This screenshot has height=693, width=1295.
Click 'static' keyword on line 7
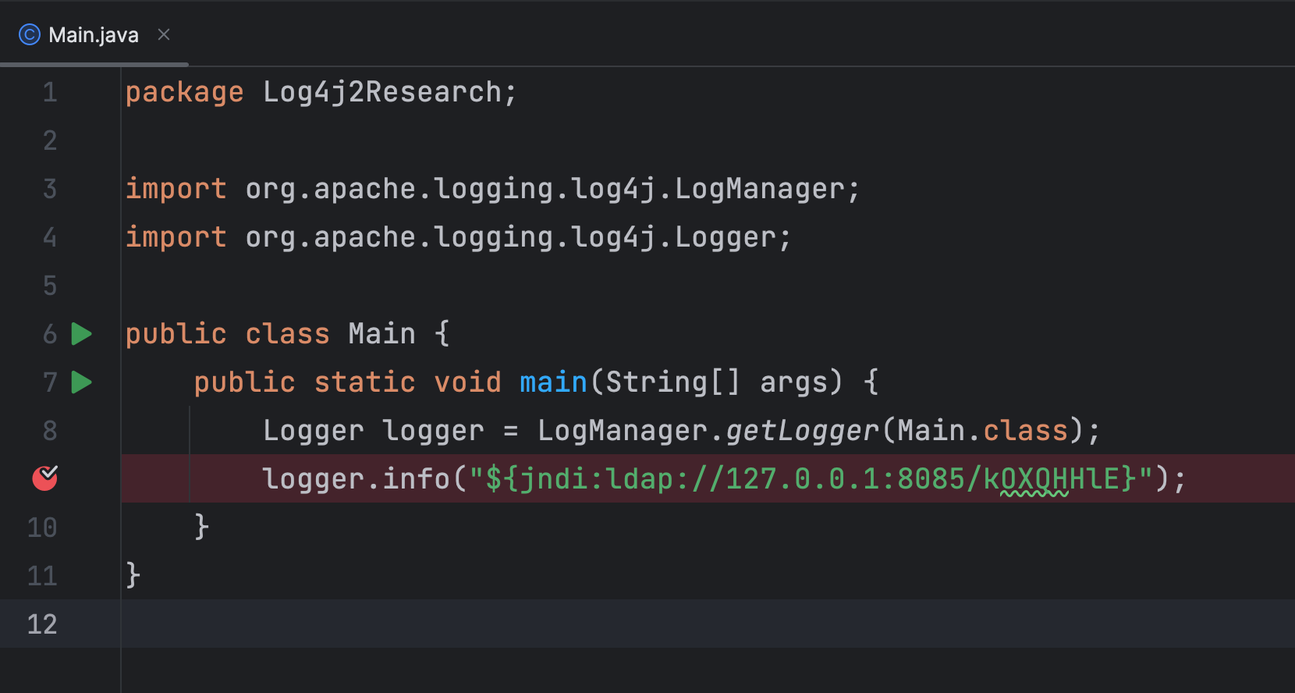click(365, 382)
